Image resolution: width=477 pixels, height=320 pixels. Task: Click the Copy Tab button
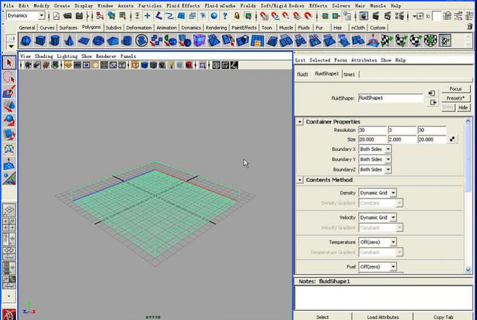(444, 316)
